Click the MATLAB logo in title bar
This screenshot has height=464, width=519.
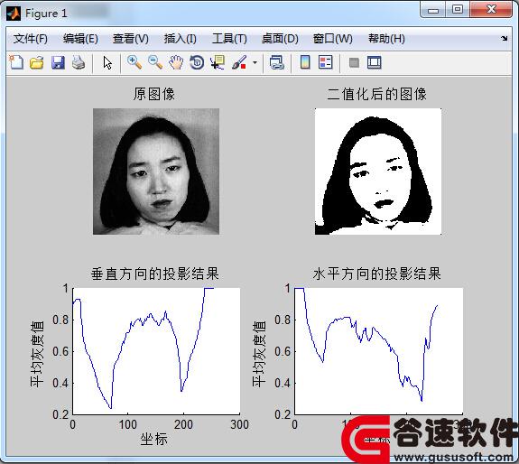14,14
